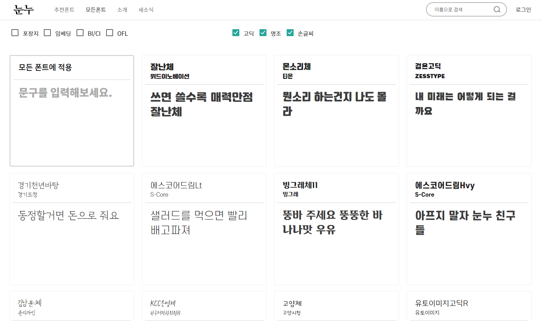Viewport: 542px width, 321px height.
Task: Click the 윤디자인 maker name
Action: (26, 313)
